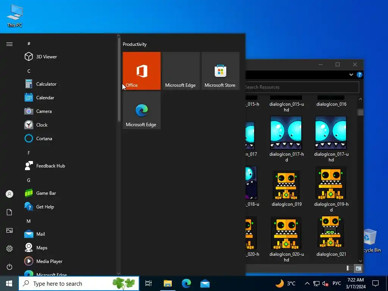Open the Camera app
The width and height of the screenshot is (388, 291).
[x=38, y=111]
